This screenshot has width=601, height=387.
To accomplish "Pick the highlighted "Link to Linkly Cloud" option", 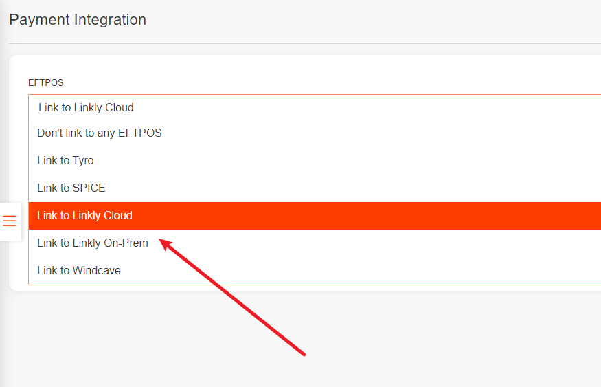I will [x=84, y=215].
